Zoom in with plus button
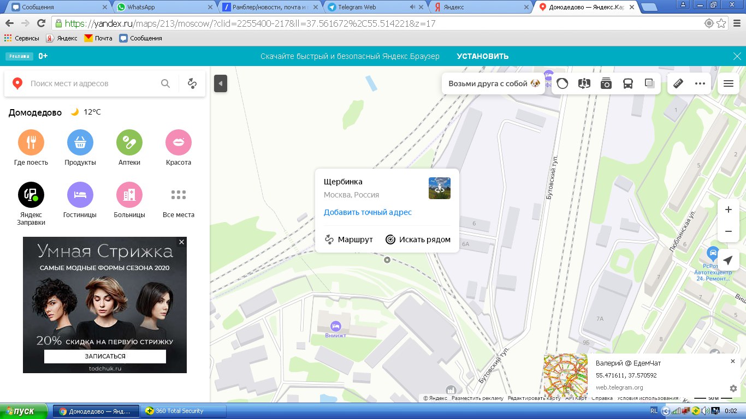The image size is (746, 419). tap(728, 210)
